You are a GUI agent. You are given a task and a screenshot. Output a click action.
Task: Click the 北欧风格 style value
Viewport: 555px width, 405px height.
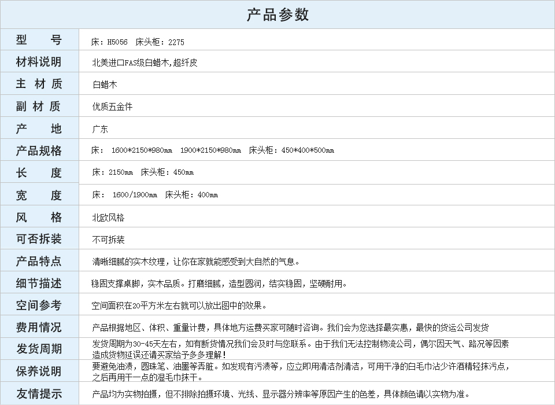108,218
